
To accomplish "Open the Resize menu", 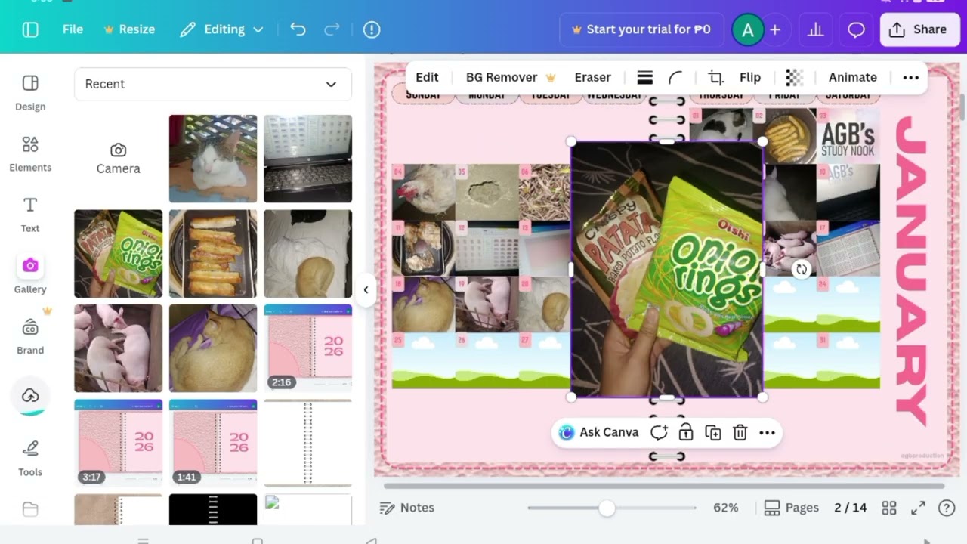I will (x=129, y=29).
